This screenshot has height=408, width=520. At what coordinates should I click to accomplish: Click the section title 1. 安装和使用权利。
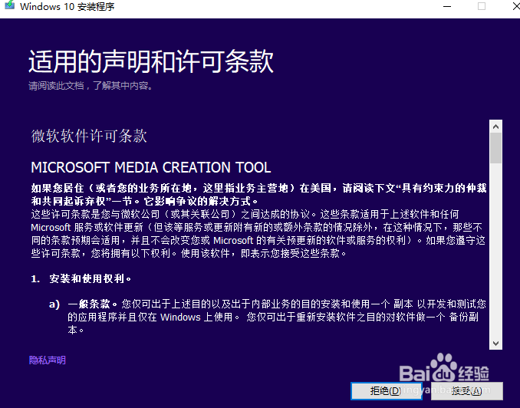(81, 278)
